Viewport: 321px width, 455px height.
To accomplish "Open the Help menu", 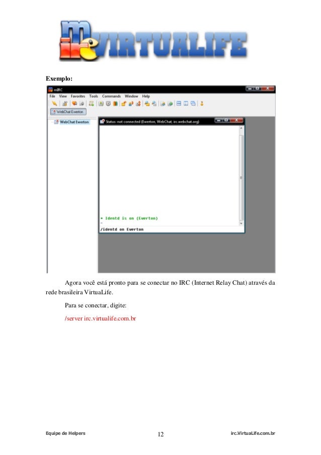I will [x=146, y=96].
